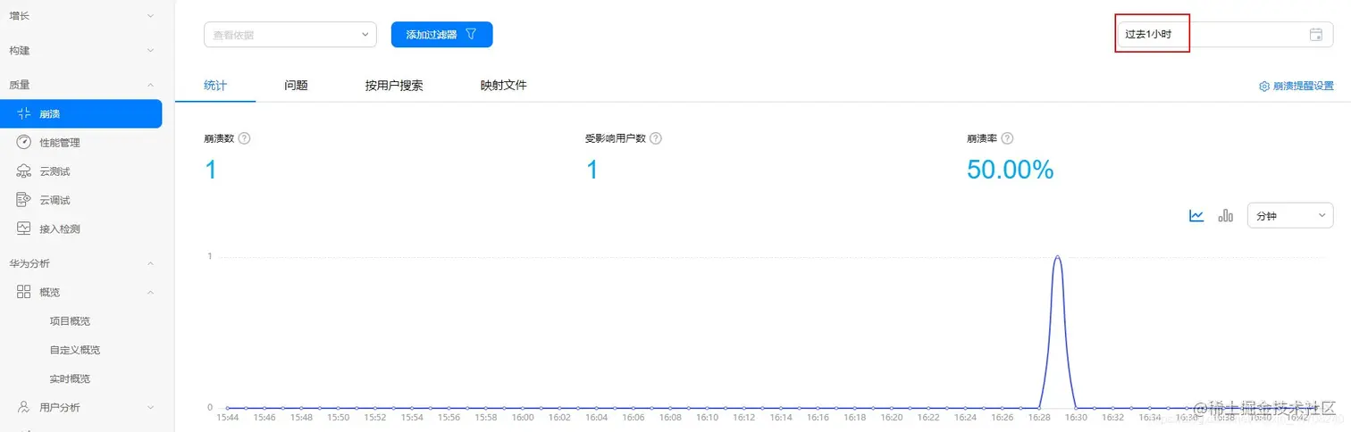Click the 过去1小时 date range field
Image resolution: width=1351 pixels, height=432 pixels.
(x=1224, y=34)
